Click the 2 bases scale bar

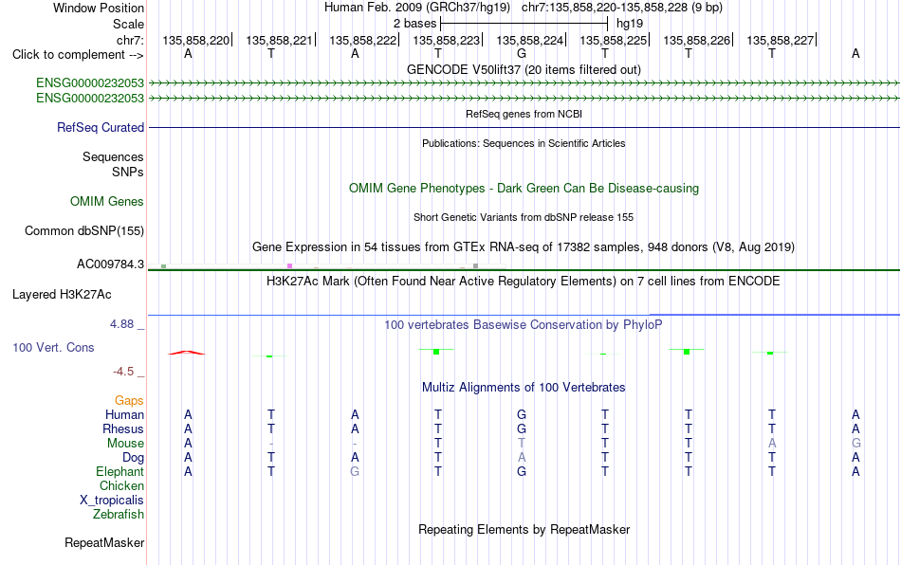(x=524, y=24)
